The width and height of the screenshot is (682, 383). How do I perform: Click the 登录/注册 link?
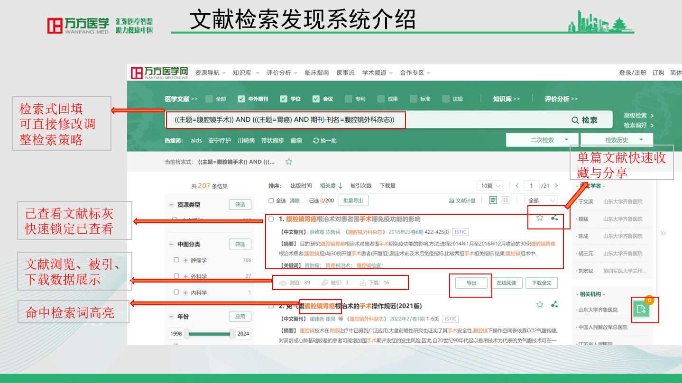coord(632,73)
